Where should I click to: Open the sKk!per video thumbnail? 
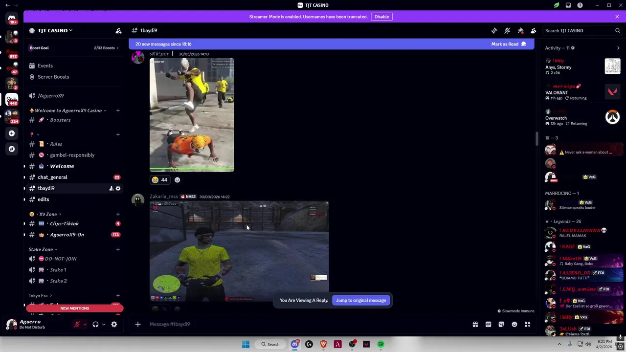[x=192, y=115]
